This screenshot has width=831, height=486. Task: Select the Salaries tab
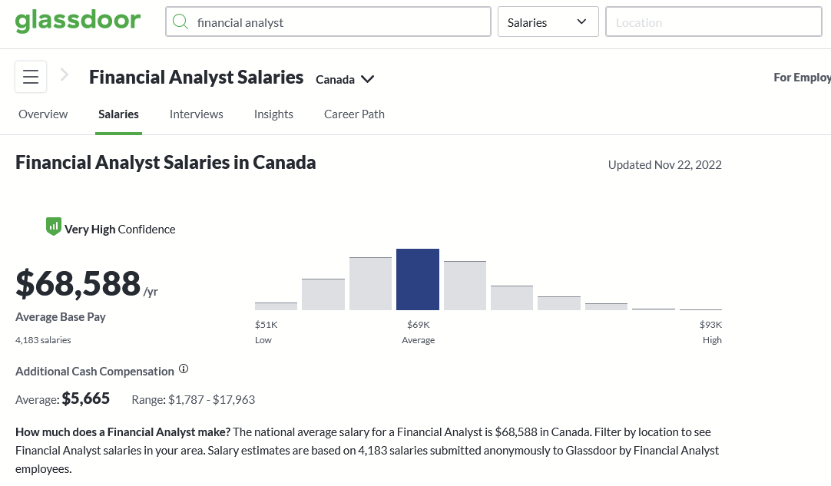pyautogui.click(x=118, y=114)
